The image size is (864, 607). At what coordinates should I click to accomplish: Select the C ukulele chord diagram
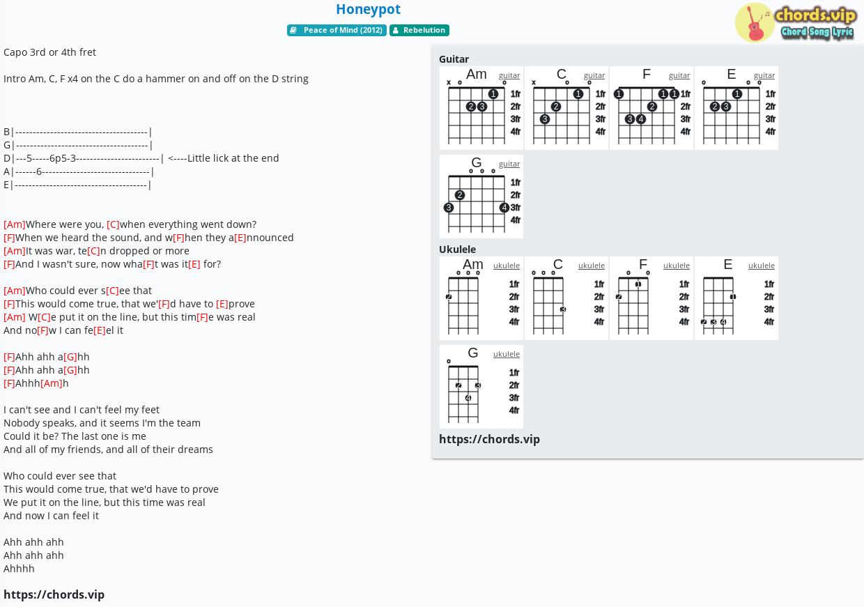[566, 298]
